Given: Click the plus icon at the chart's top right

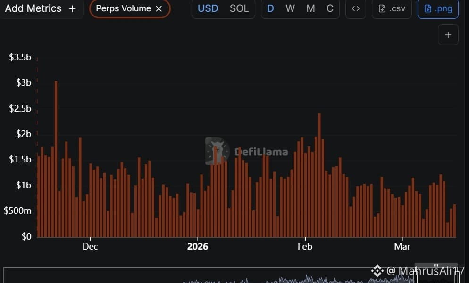Looking at the screenshot, I should pyautogui.click(x=448, y=34).
